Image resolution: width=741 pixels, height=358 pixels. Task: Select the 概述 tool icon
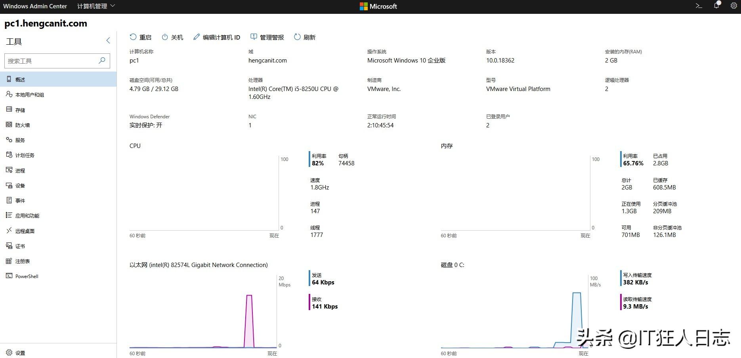pyautogui.click(x=9, y=80)
